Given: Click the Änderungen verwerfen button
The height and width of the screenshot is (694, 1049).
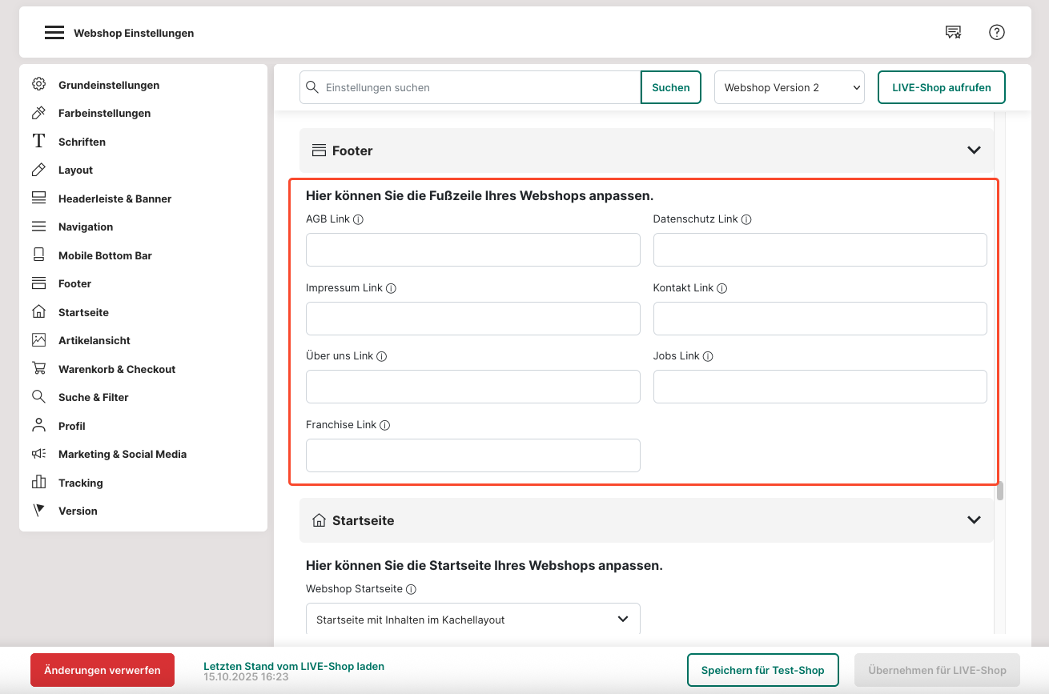Looking at the screenshot, I should (102, 670).
